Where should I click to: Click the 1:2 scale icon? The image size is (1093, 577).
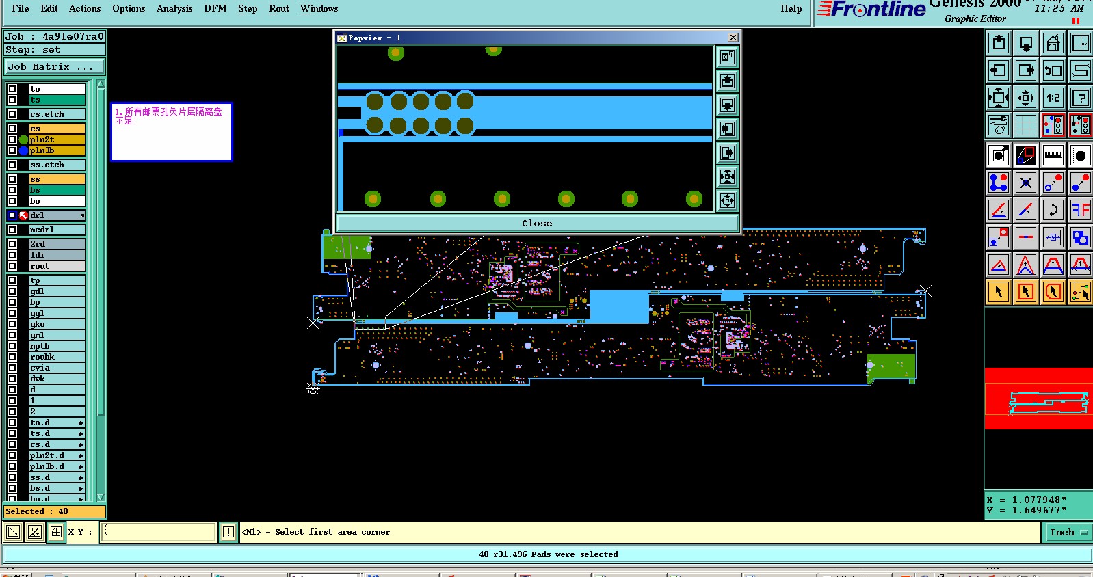tap(1053, 98)
